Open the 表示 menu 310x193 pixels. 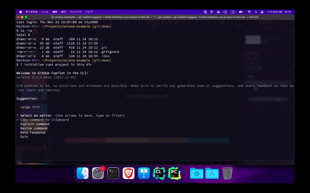[x=64, y=12]
